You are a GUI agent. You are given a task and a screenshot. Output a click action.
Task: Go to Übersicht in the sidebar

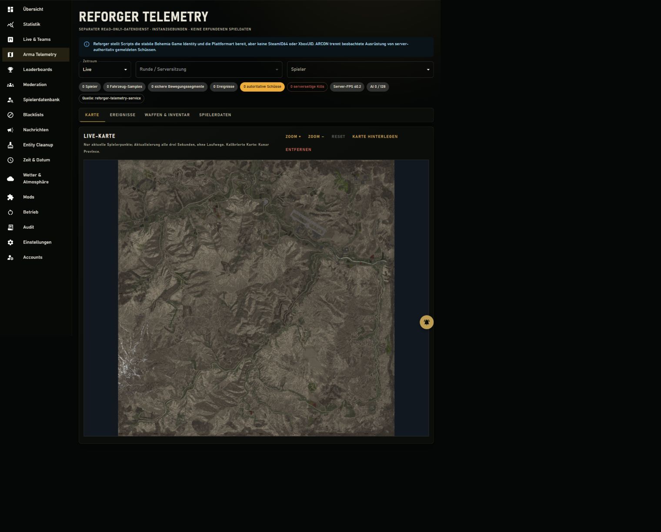36,9
